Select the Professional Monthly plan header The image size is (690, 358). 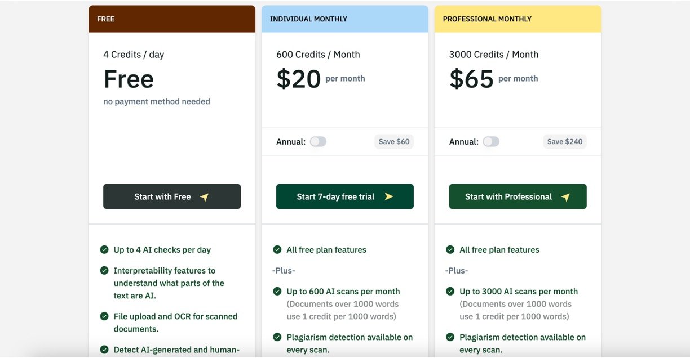517,19
